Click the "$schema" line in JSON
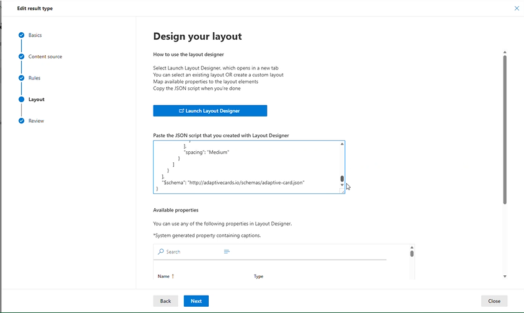The image size is (524, 313). point(233,183)
